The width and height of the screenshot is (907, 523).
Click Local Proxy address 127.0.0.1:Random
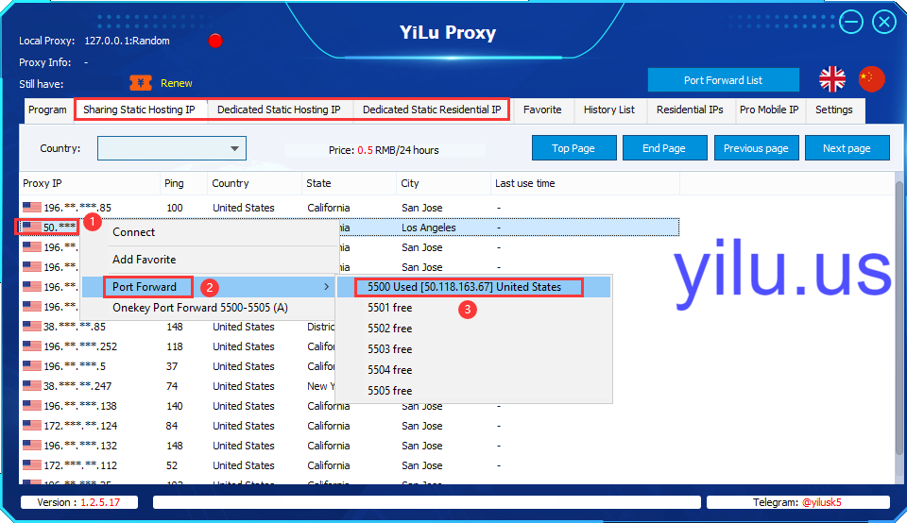pyautogui.click(x=128, y=41)
